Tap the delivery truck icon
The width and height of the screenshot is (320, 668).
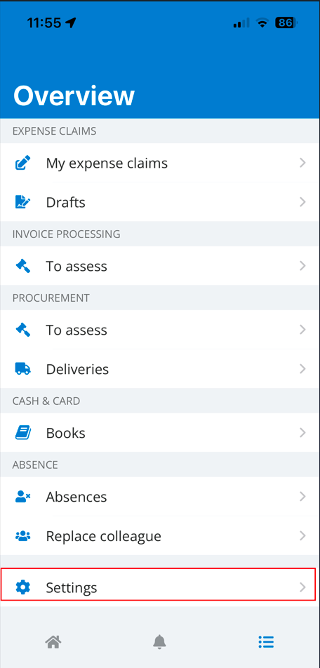tap(23, 369)
